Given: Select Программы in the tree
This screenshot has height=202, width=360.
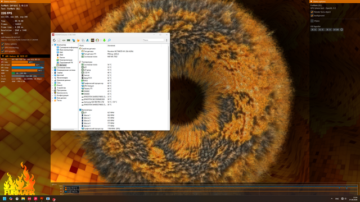Looking at the screenshot, I should click(x=60, y=90).
